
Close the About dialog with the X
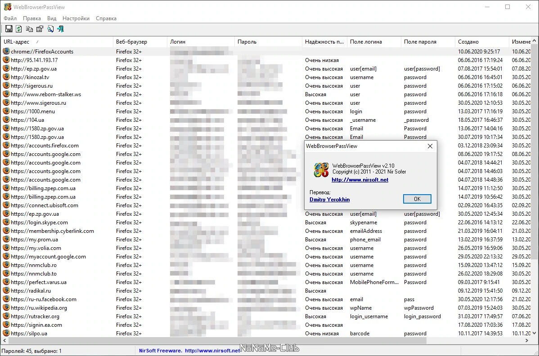pyautogui.click(x=430, y=146)
